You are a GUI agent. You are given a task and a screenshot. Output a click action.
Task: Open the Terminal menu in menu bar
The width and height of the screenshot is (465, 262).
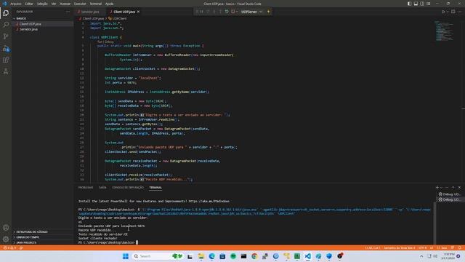(95, 4)
